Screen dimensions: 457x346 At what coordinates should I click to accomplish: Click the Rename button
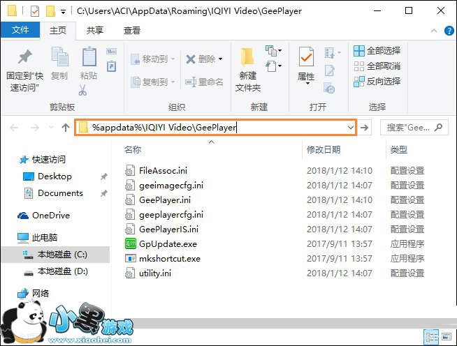[x=204, y=82]
